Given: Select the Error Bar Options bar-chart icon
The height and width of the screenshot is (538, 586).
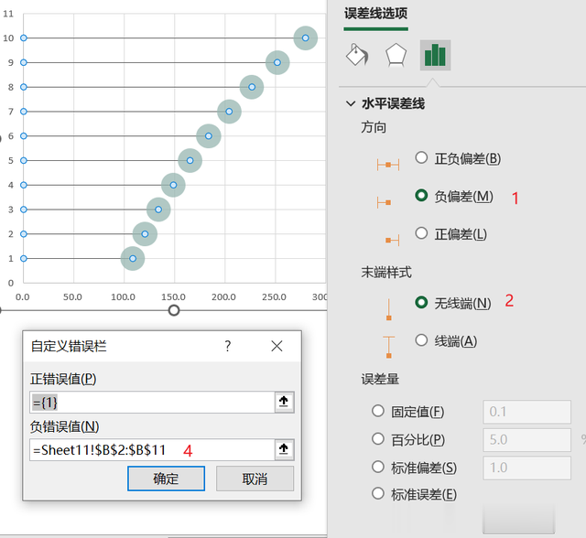Looking at the screenshot, I should coord(435,56).
